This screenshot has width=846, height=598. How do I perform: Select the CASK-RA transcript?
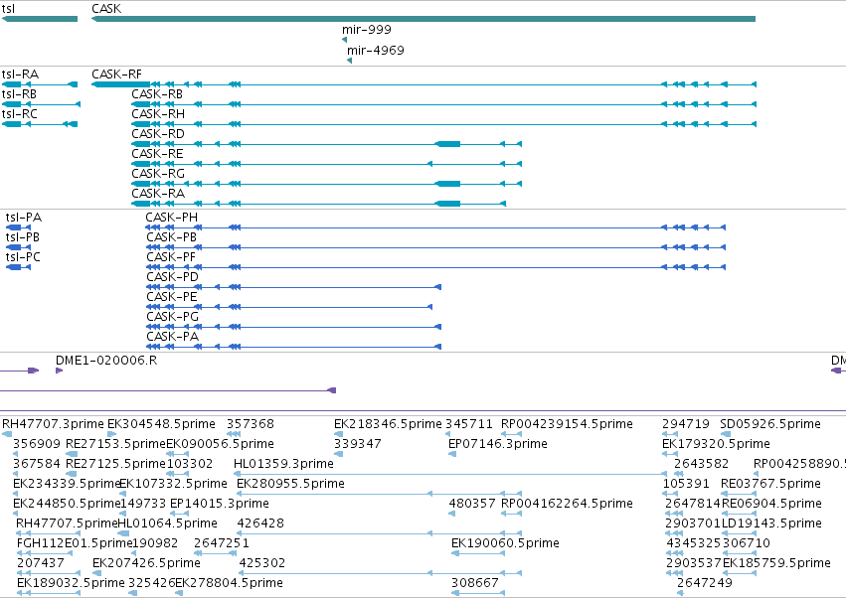(318, 204)
